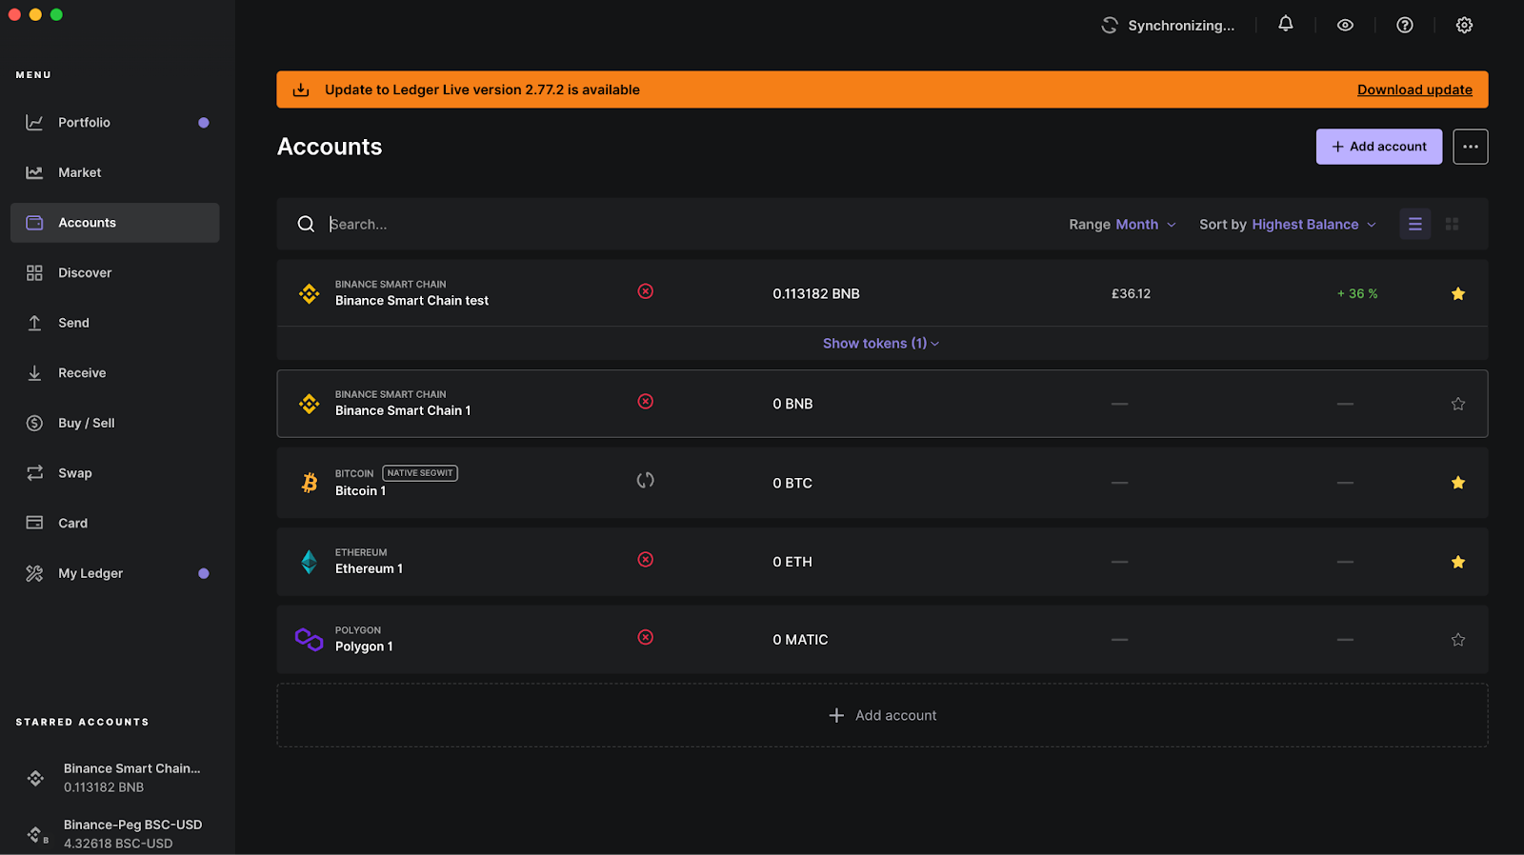This screenshot has width=1524, height=855.
Task: Toggle the hide-balances eye icon
Action: click(x=1345, y=26)
